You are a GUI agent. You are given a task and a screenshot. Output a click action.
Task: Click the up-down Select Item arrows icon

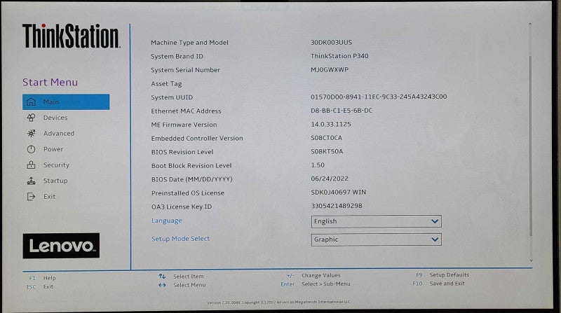[x=162, y=276]
